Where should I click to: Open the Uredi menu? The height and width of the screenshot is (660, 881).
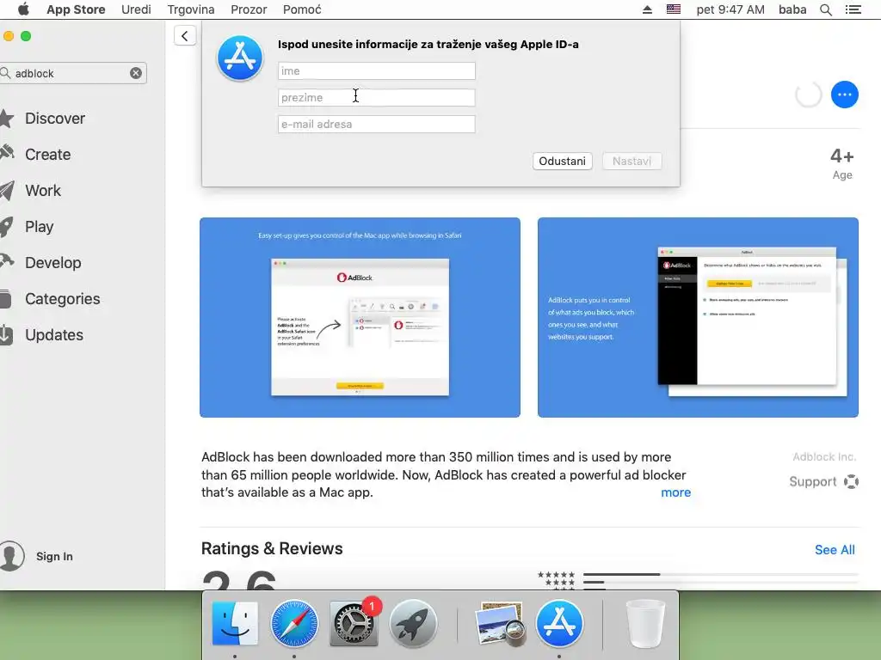pos(136,9)
